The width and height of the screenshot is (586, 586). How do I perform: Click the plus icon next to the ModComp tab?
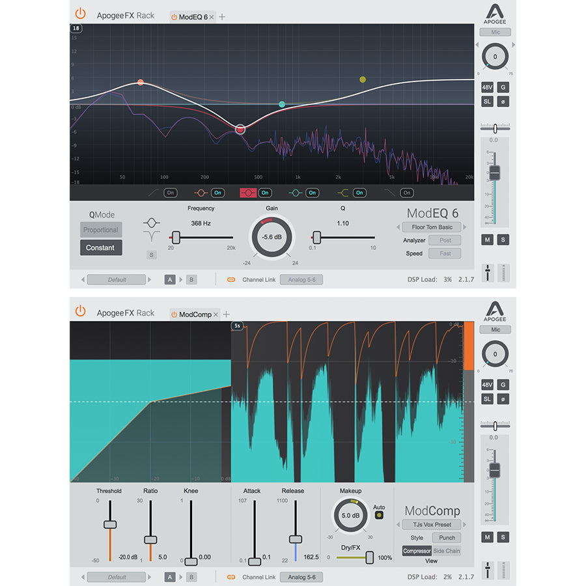coord(227,314)
